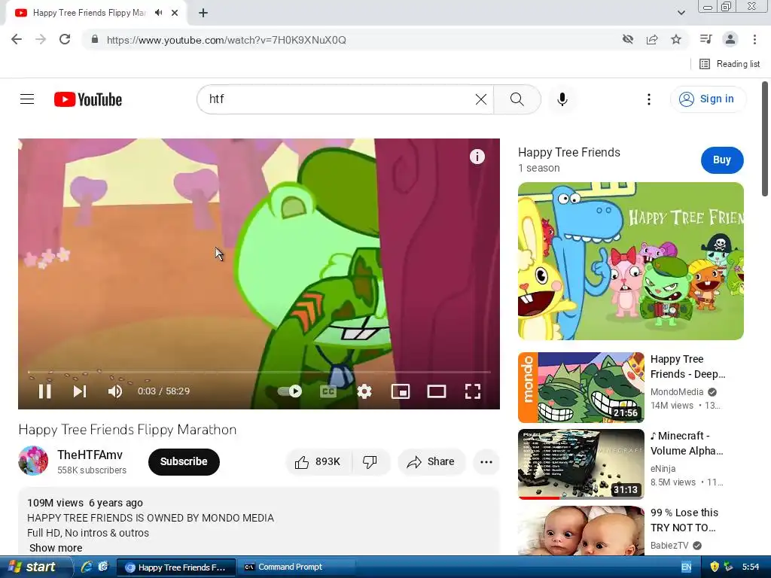Viewport: 771px width, 578px height.
Task: Open the eNinja channel link
Action: pyautogui.click(x=663, y=468)
